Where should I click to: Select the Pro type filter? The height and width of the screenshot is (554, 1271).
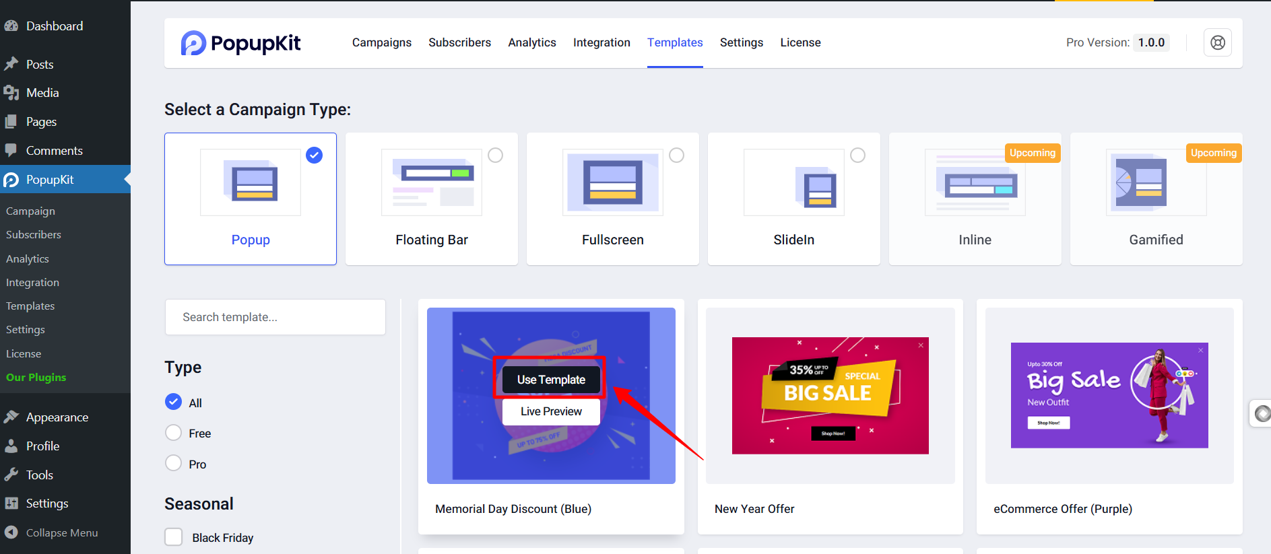174,463
